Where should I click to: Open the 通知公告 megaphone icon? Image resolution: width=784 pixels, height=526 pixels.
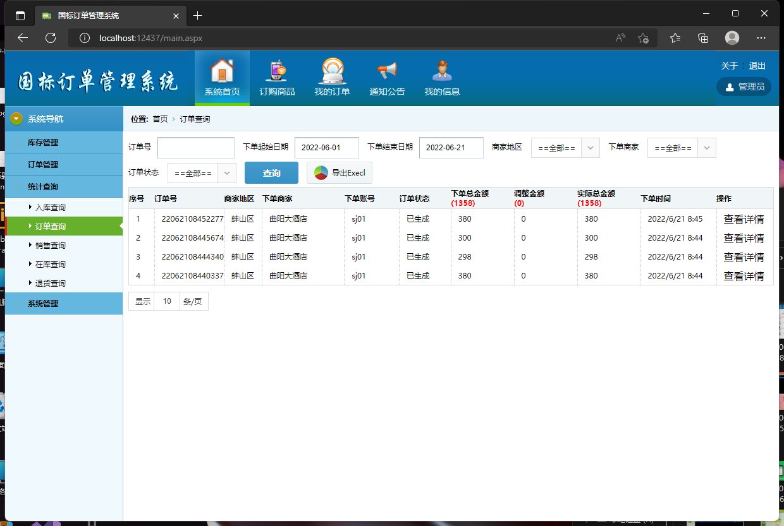(x=387, y=71)
